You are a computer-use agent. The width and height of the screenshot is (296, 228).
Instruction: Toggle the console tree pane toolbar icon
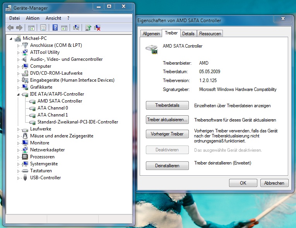click(x=31, y=28)
